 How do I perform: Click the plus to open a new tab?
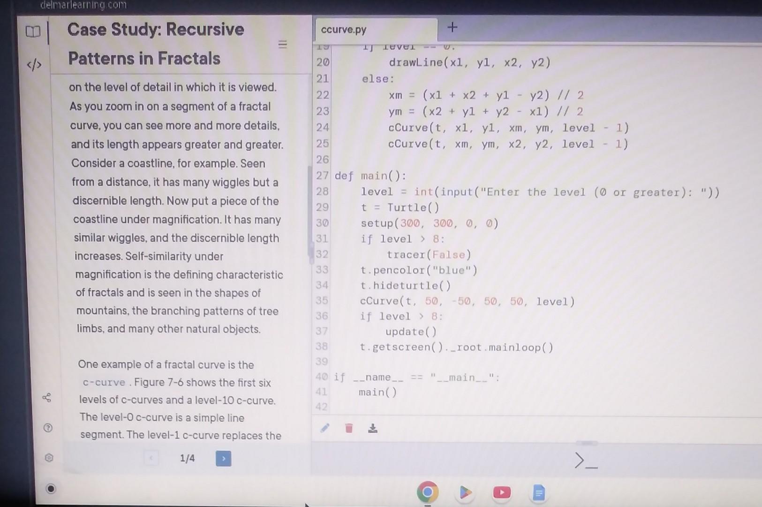tap(452, 27)
